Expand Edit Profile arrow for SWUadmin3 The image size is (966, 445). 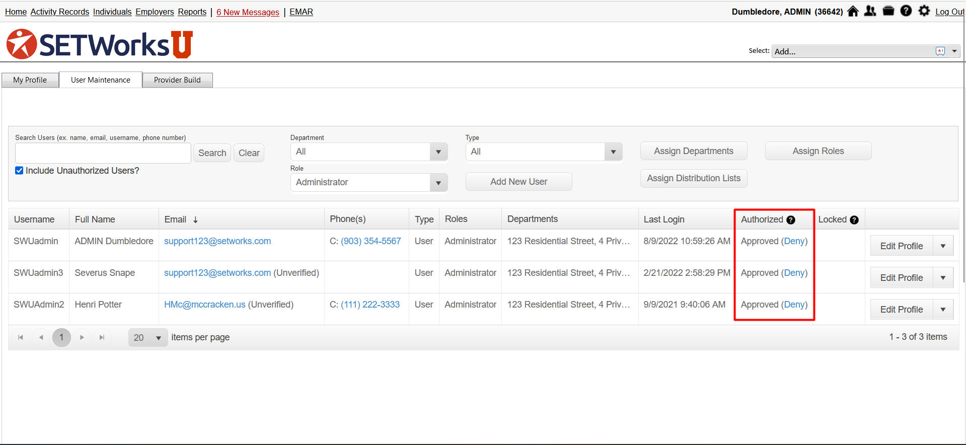point(943,278)
